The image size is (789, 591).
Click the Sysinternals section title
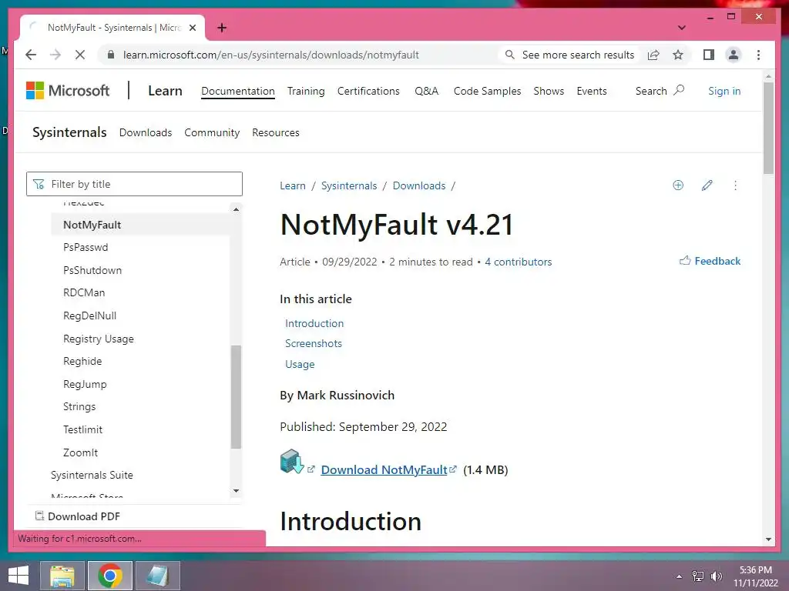pyautogui.click(x=69, y=132)
